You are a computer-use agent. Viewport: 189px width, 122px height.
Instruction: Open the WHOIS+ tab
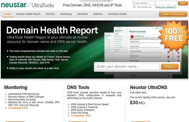[x=50, y=14]
